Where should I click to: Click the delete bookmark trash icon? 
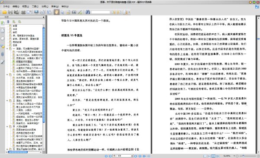coord(8,22)
